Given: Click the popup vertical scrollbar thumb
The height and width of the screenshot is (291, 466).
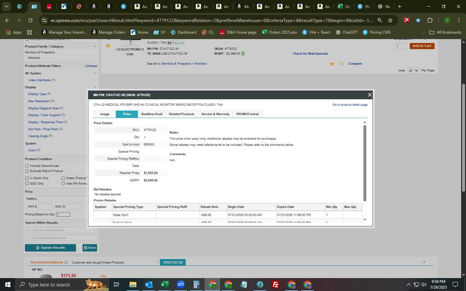Looking at the screenshot, I should click(x=365, y=163).
